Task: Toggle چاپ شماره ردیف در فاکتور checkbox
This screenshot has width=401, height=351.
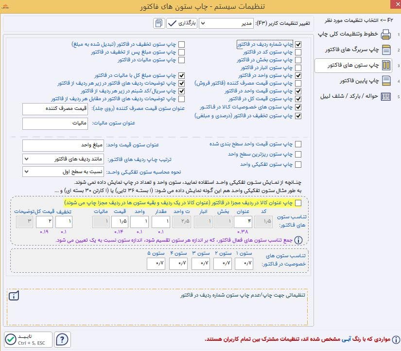Action: pos(298,45)
